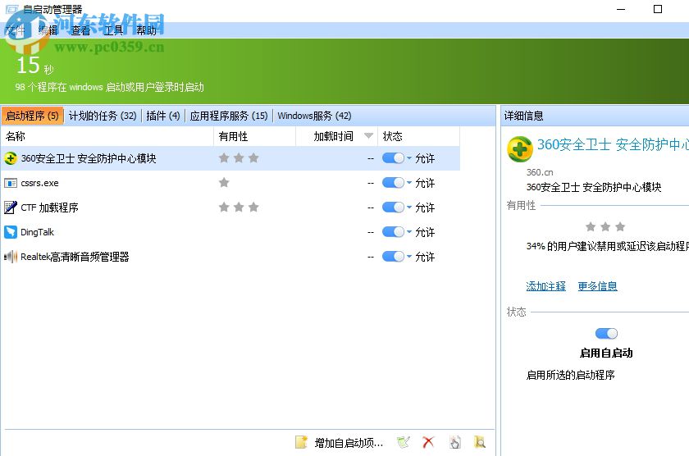Toggle the DingTalk startup switch
Image resolution: width=689 pixels, height=456 pixels.
pos(393,232)
